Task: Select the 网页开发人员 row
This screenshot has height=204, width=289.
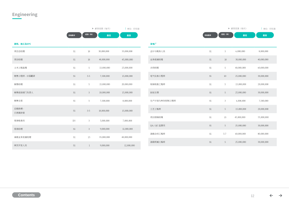Action: (x=76, y=145)
